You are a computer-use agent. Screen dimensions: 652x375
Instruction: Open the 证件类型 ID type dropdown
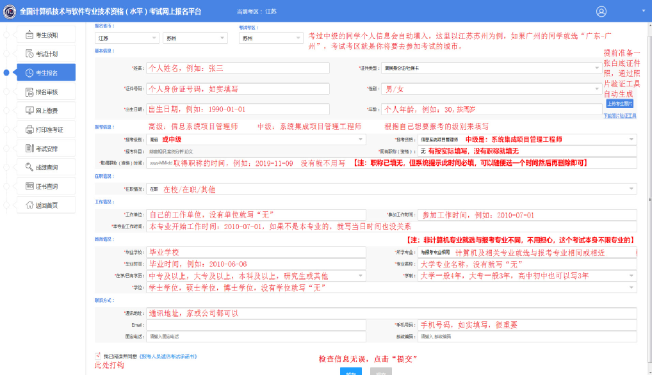(509, 67)
